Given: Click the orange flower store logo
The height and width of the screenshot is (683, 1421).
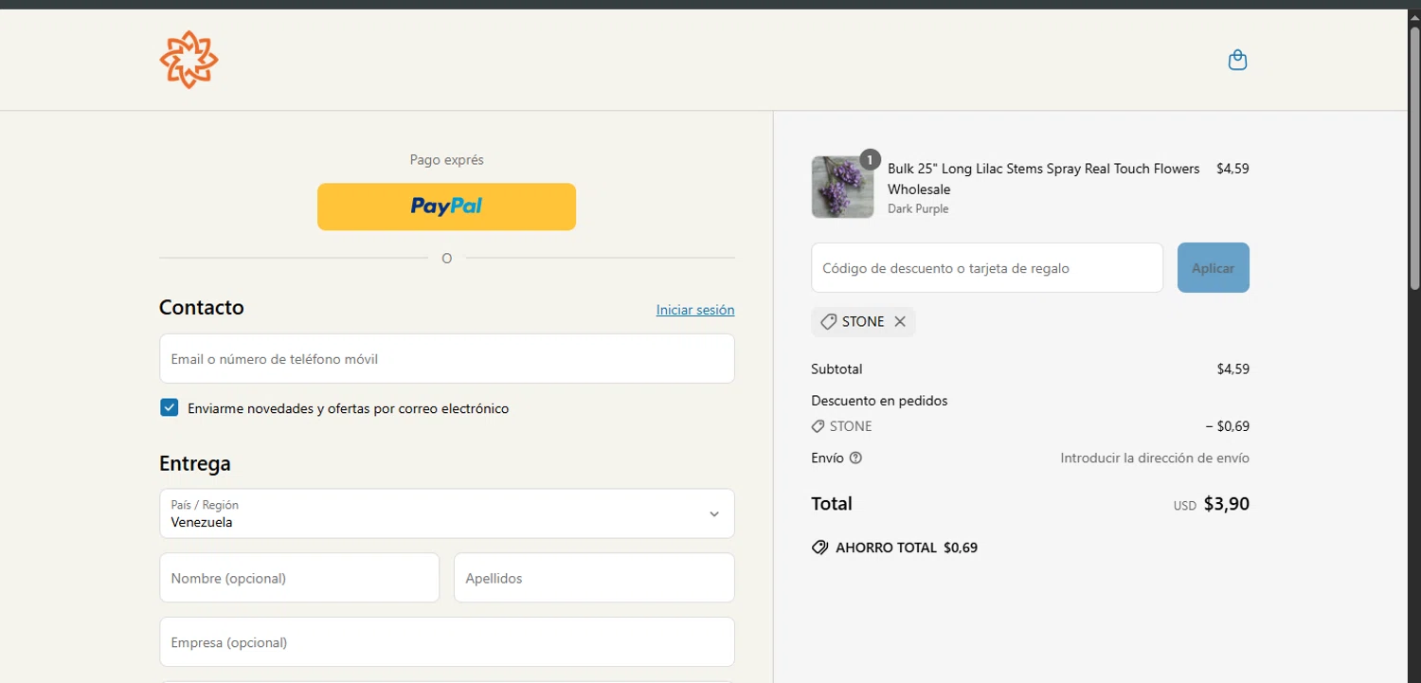Looking at the screenshot, I should [x=189, y=60].
